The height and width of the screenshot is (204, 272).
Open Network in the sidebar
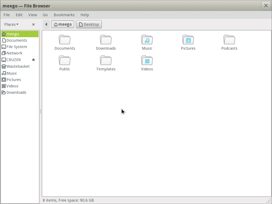pyautogui.click(x=14, y=53)
